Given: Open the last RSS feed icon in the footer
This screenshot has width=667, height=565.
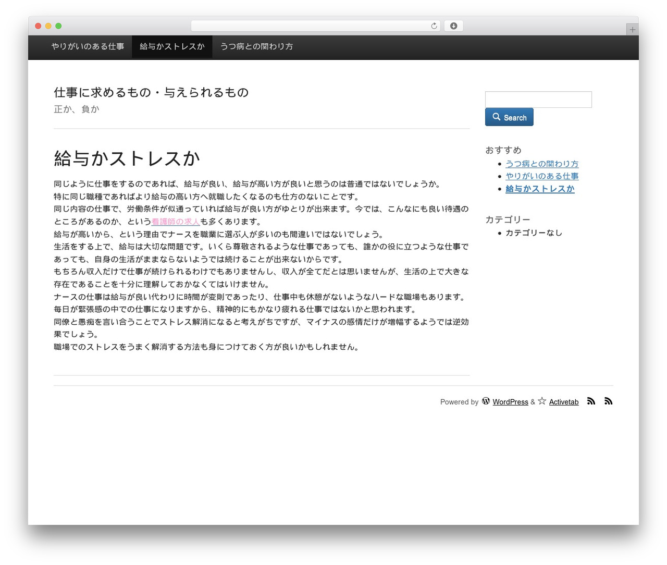Looking at the screenshot, I should pos(609,401).
